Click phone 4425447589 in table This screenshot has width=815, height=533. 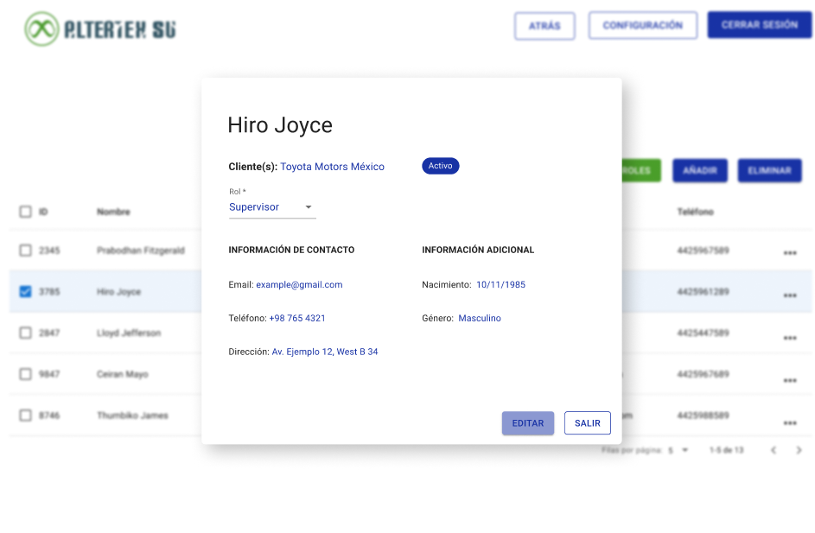[703, 333]
